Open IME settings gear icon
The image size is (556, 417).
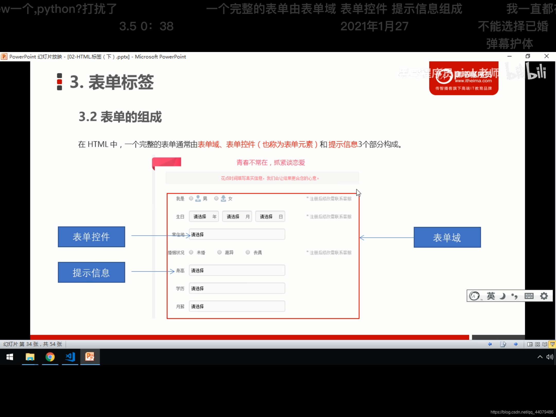point(544,296)
